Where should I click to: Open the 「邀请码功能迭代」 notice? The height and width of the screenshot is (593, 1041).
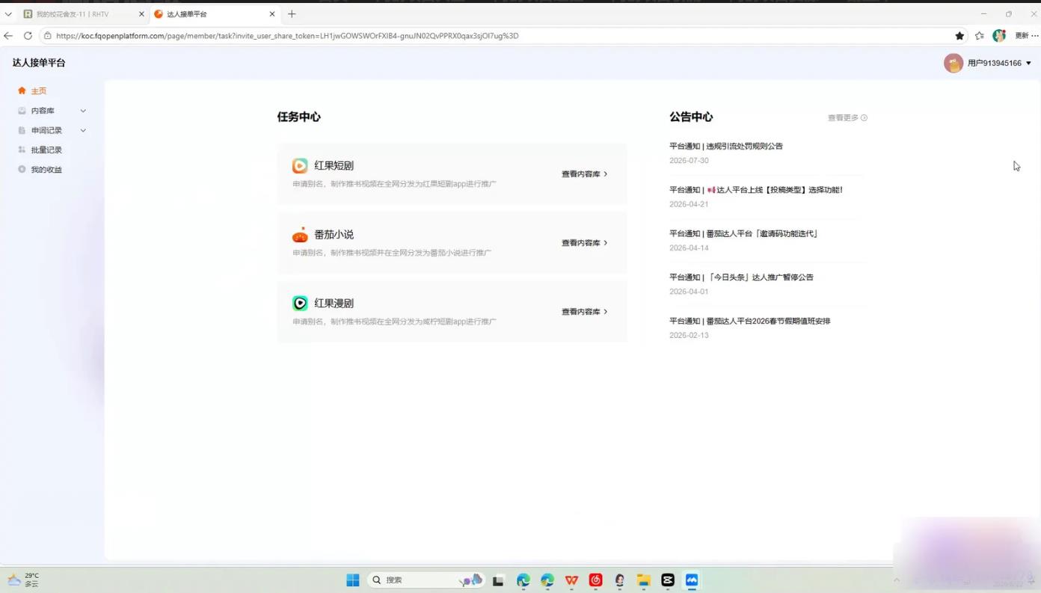744,233
